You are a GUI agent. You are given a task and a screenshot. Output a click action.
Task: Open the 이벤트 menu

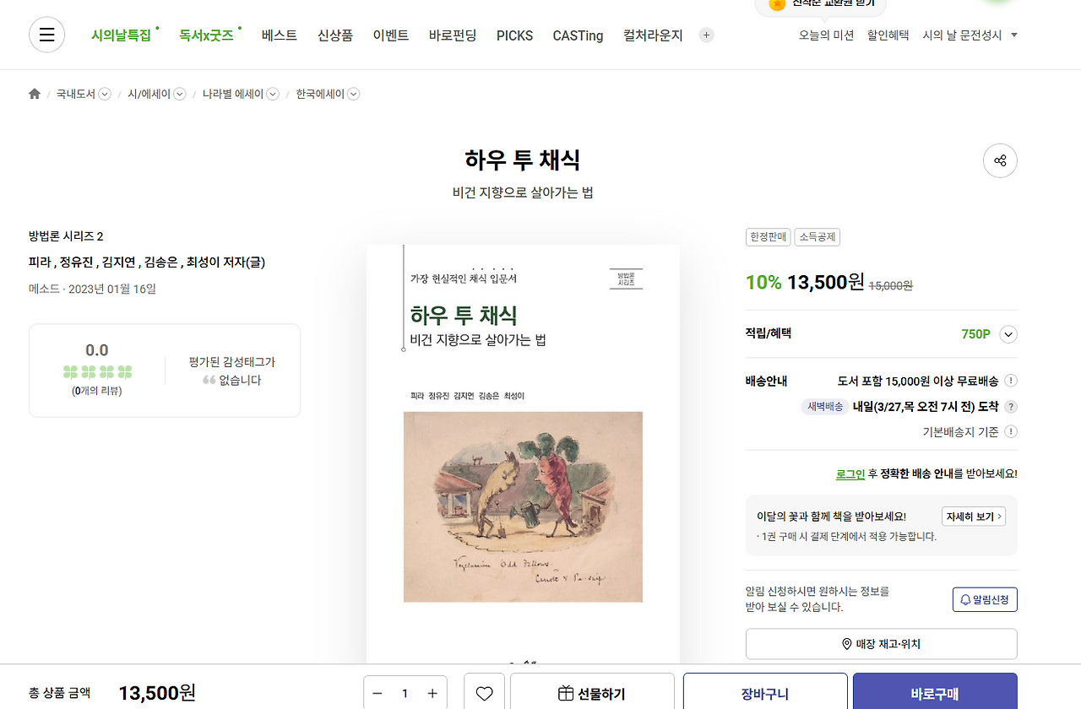(391, 35)
